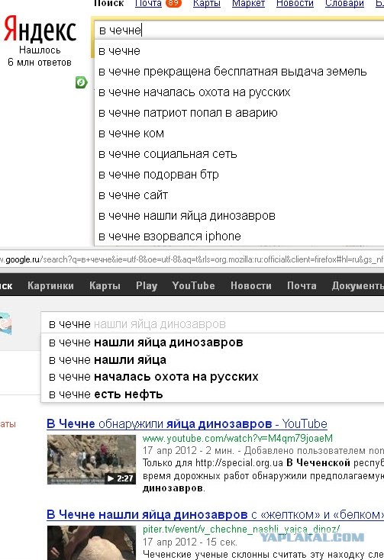The width and height of the screenshot is (384, 560).
Task: Choose suggestion 'в чечне' in Yandex list
Action: coord(239,51)
